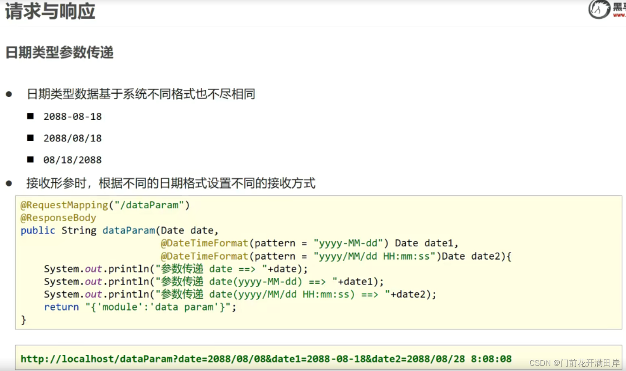626x371 pixels.
Task: Click the subtitle 日期类型参数传递
Action: click(x=59, y=52)
